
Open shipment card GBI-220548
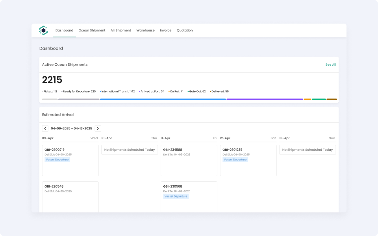tap(70, 197)
